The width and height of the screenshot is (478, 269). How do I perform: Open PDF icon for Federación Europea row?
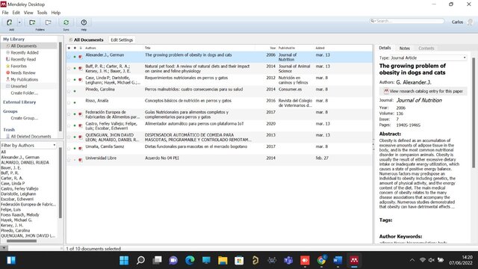(x=81, y=114)
